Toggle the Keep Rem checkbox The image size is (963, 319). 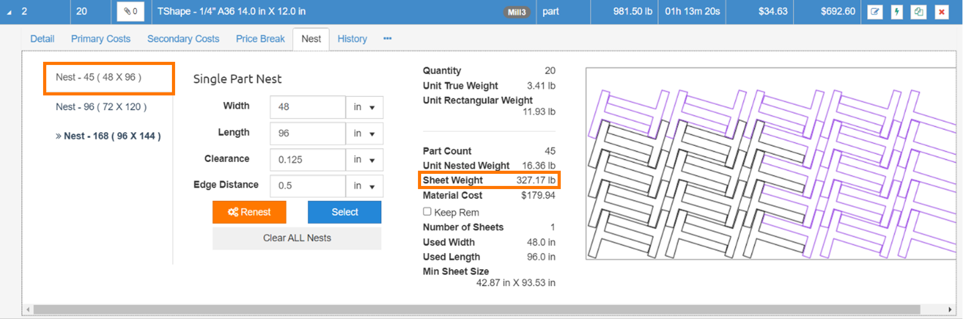pos(427,211)
